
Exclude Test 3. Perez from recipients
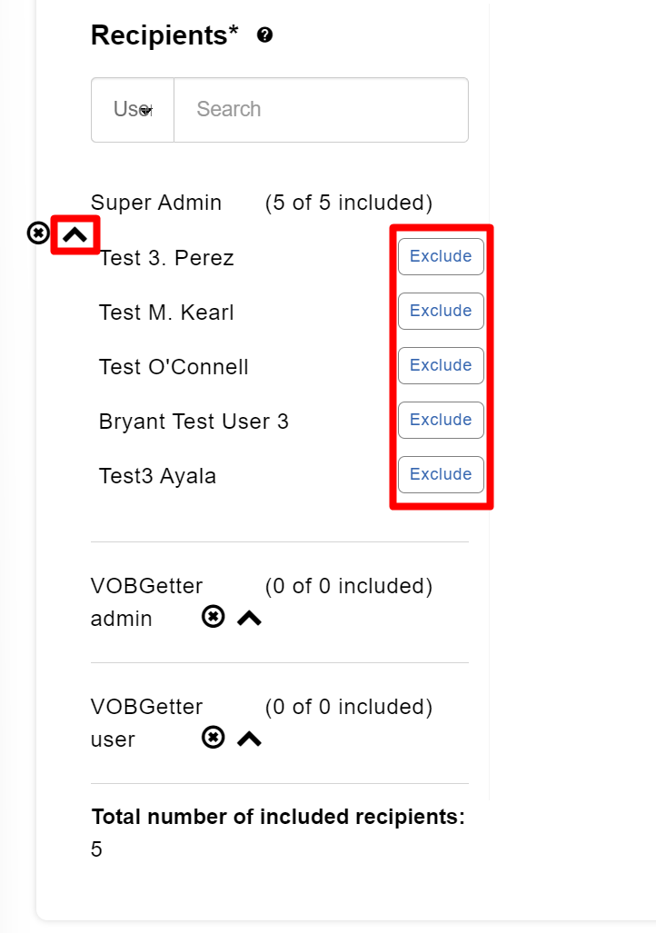coord(441,256)
